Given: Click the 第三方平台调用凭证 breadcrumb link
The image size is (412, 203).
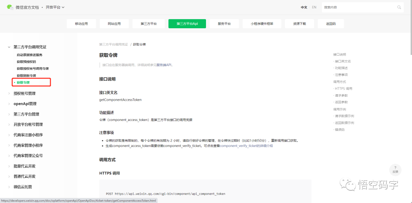Looking at the screenshot, I should (x=114, y=44).
